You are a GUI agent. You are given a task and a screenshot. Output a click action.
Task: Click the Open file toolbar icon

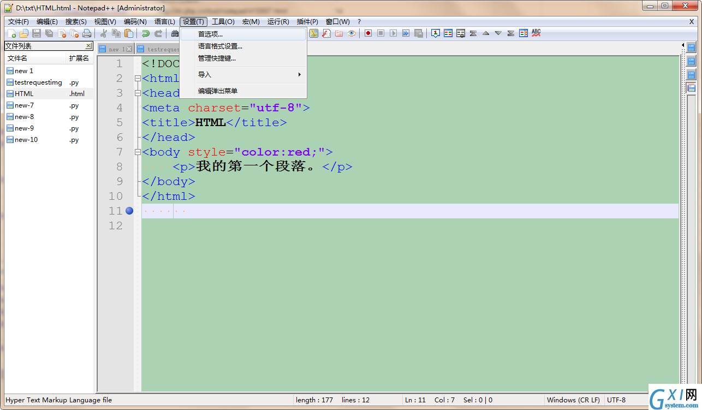(x=23, y=33)
